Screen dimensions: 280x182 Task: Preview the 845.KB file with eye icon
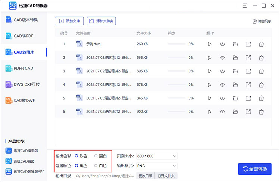click(x=223, y=98)
